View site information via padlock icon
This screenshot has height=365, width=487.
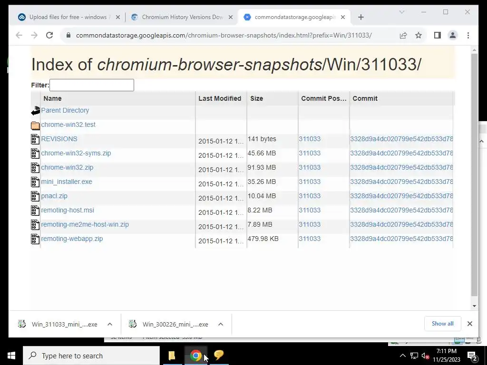(x=68, y=35)
